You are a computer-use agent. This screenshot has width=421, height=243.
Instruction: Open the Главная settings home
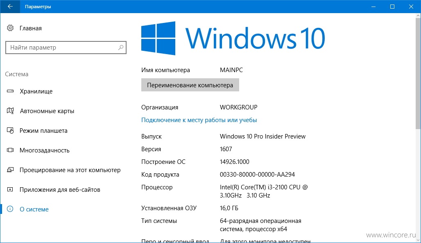[31, 28]
